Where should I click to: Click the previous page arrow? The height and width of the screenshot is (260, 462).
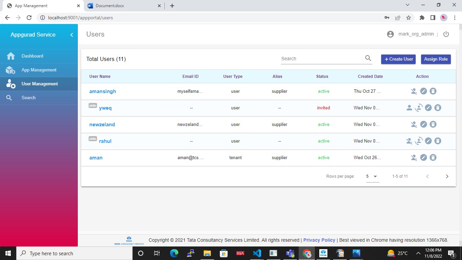(428, 176)
